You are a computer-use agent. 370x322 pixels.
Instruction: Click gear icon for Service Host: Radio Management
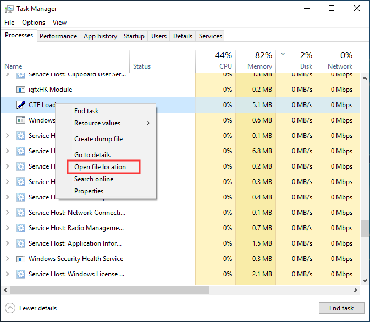coord(21,228)
